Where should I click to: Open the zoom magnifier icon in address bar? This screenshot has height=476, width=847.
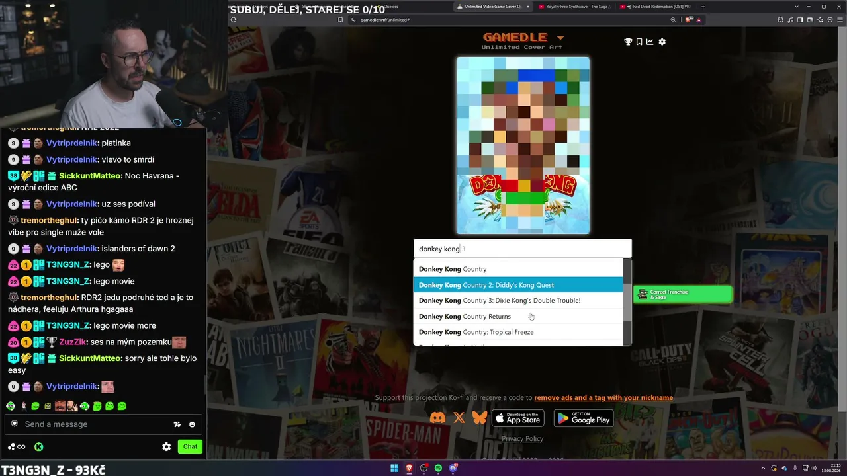coord(673,20)
